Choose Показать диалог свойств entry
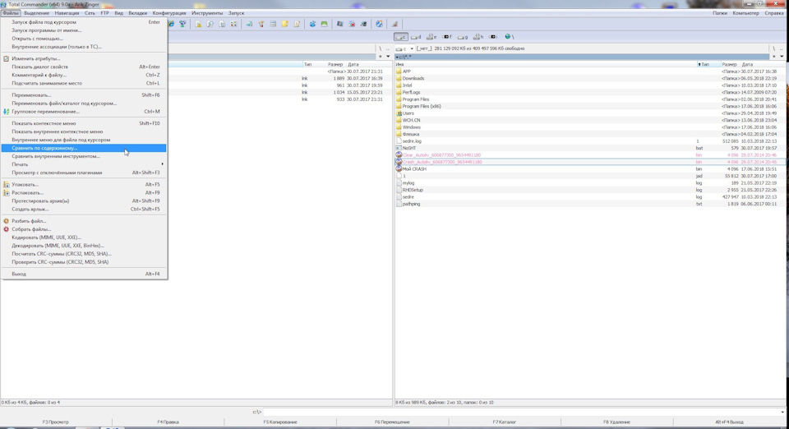This screenshot has width=789, height=429. 84,67
